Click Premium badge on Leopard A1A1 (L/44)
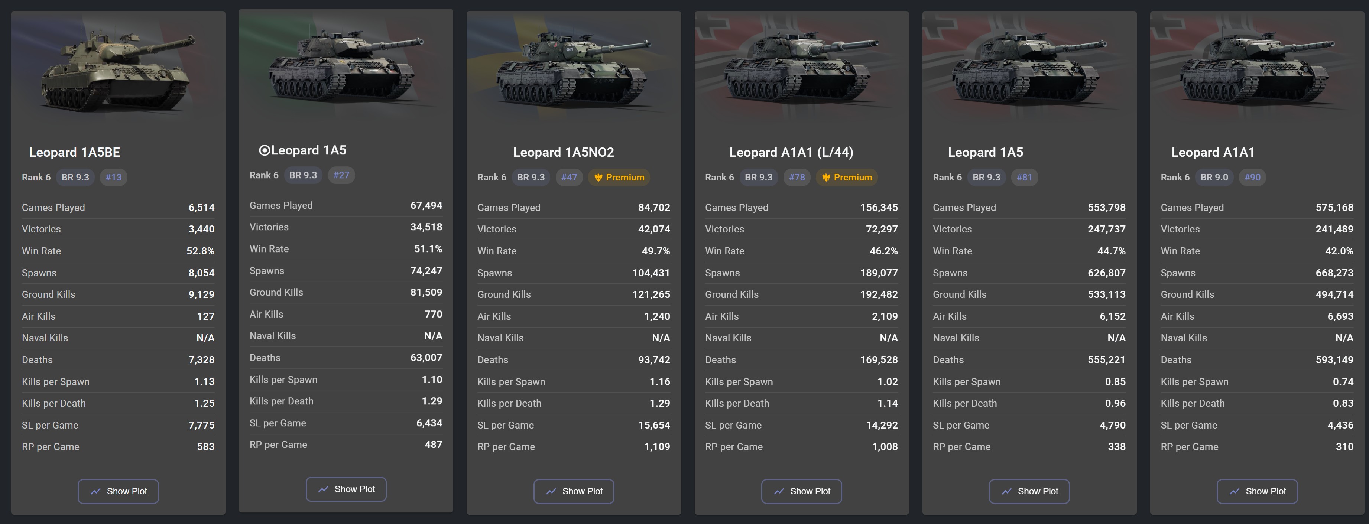1369x524 pixels. pos(847,177)
